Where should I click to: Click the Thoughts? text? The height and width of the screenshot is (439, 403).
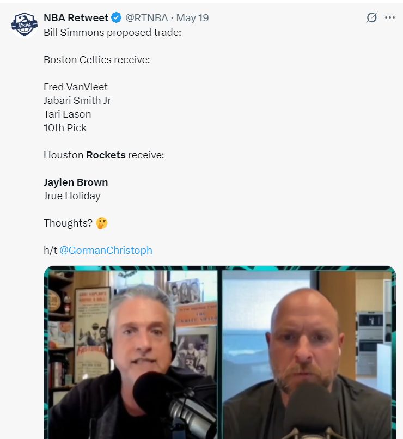(68, 223)
